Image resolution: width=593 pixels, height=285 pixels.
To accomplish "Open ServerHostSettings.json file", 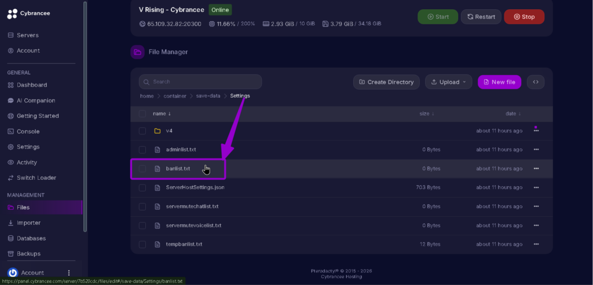I will click(x=195, y=187).
